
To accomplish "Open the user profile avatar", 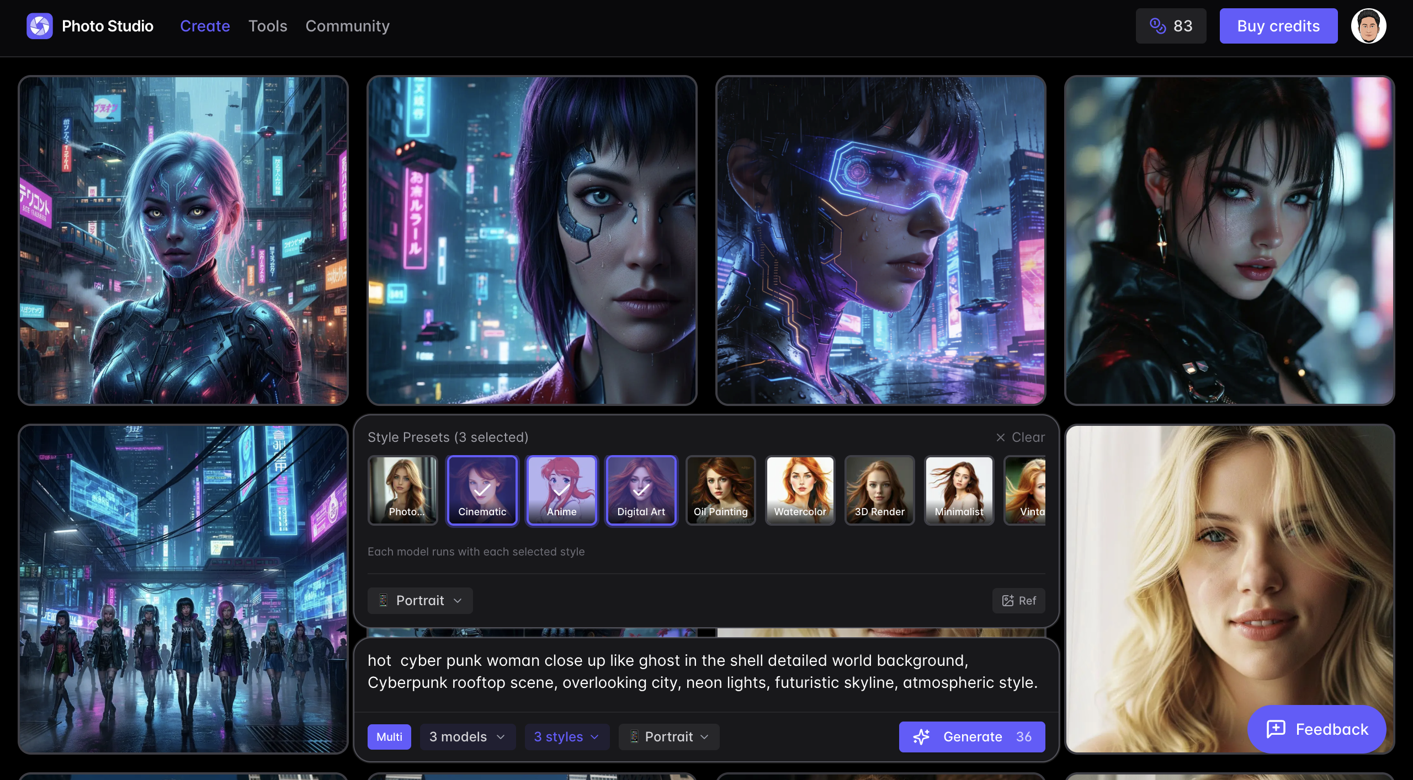I will (1368, 26).
